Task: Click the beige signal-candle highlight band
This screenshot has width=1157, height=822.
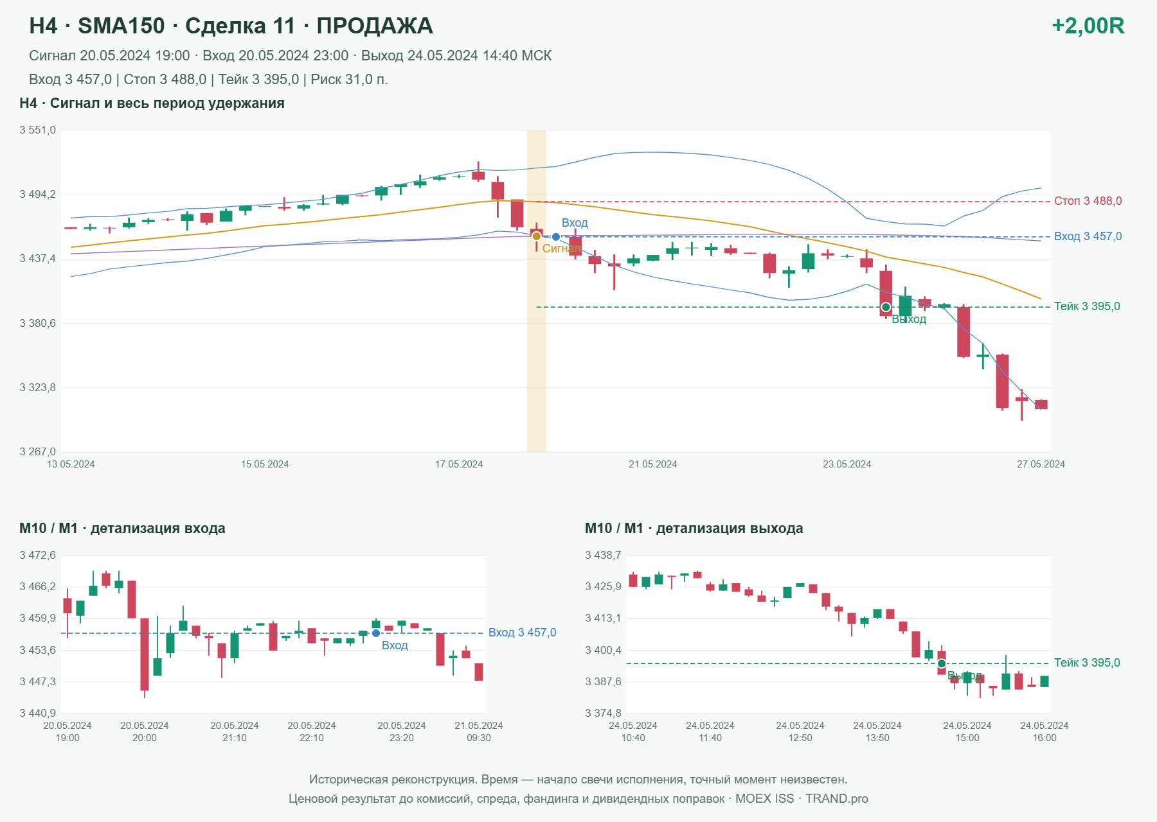Action: (537, 291)
